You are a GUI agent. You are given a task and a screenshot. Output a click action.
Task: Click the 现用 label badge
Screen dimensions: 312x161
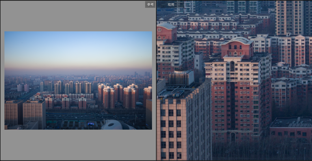[x=171, y=5]
